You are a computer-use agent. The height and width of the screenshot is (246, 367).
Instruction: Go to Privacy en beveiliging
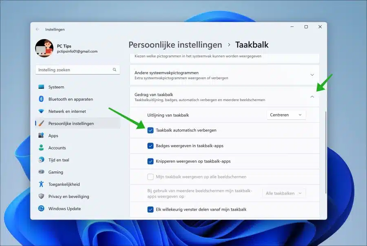78,196
